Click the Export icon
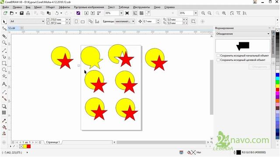 [93, 13]
